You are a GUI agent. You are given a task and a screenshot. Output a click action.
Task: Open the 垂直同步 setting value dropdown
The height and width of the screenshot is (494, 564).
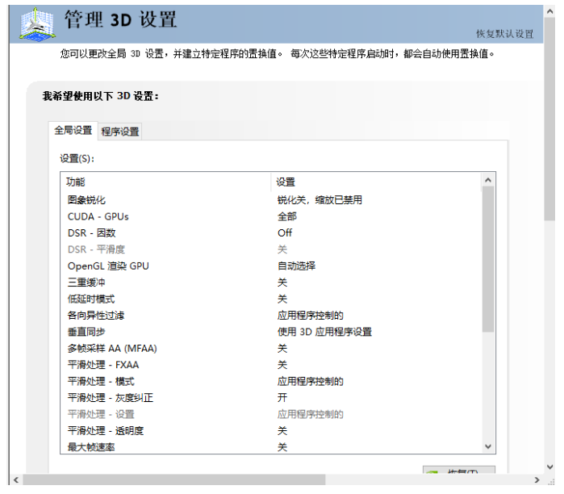click(324, 332)
